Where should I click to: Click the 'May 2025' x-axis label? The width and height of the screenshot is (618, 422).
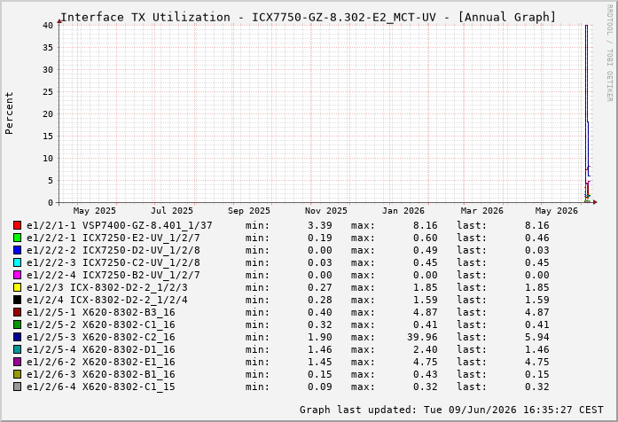pyautogui.click(x=95, y=211)
